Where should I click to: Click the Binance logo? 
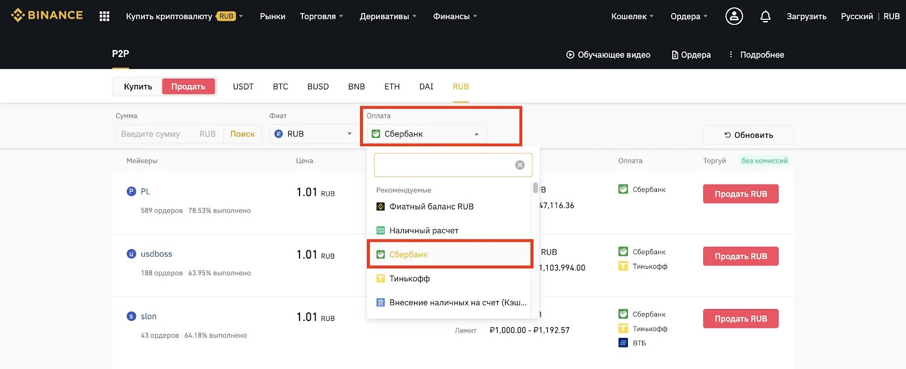point(47,15)
